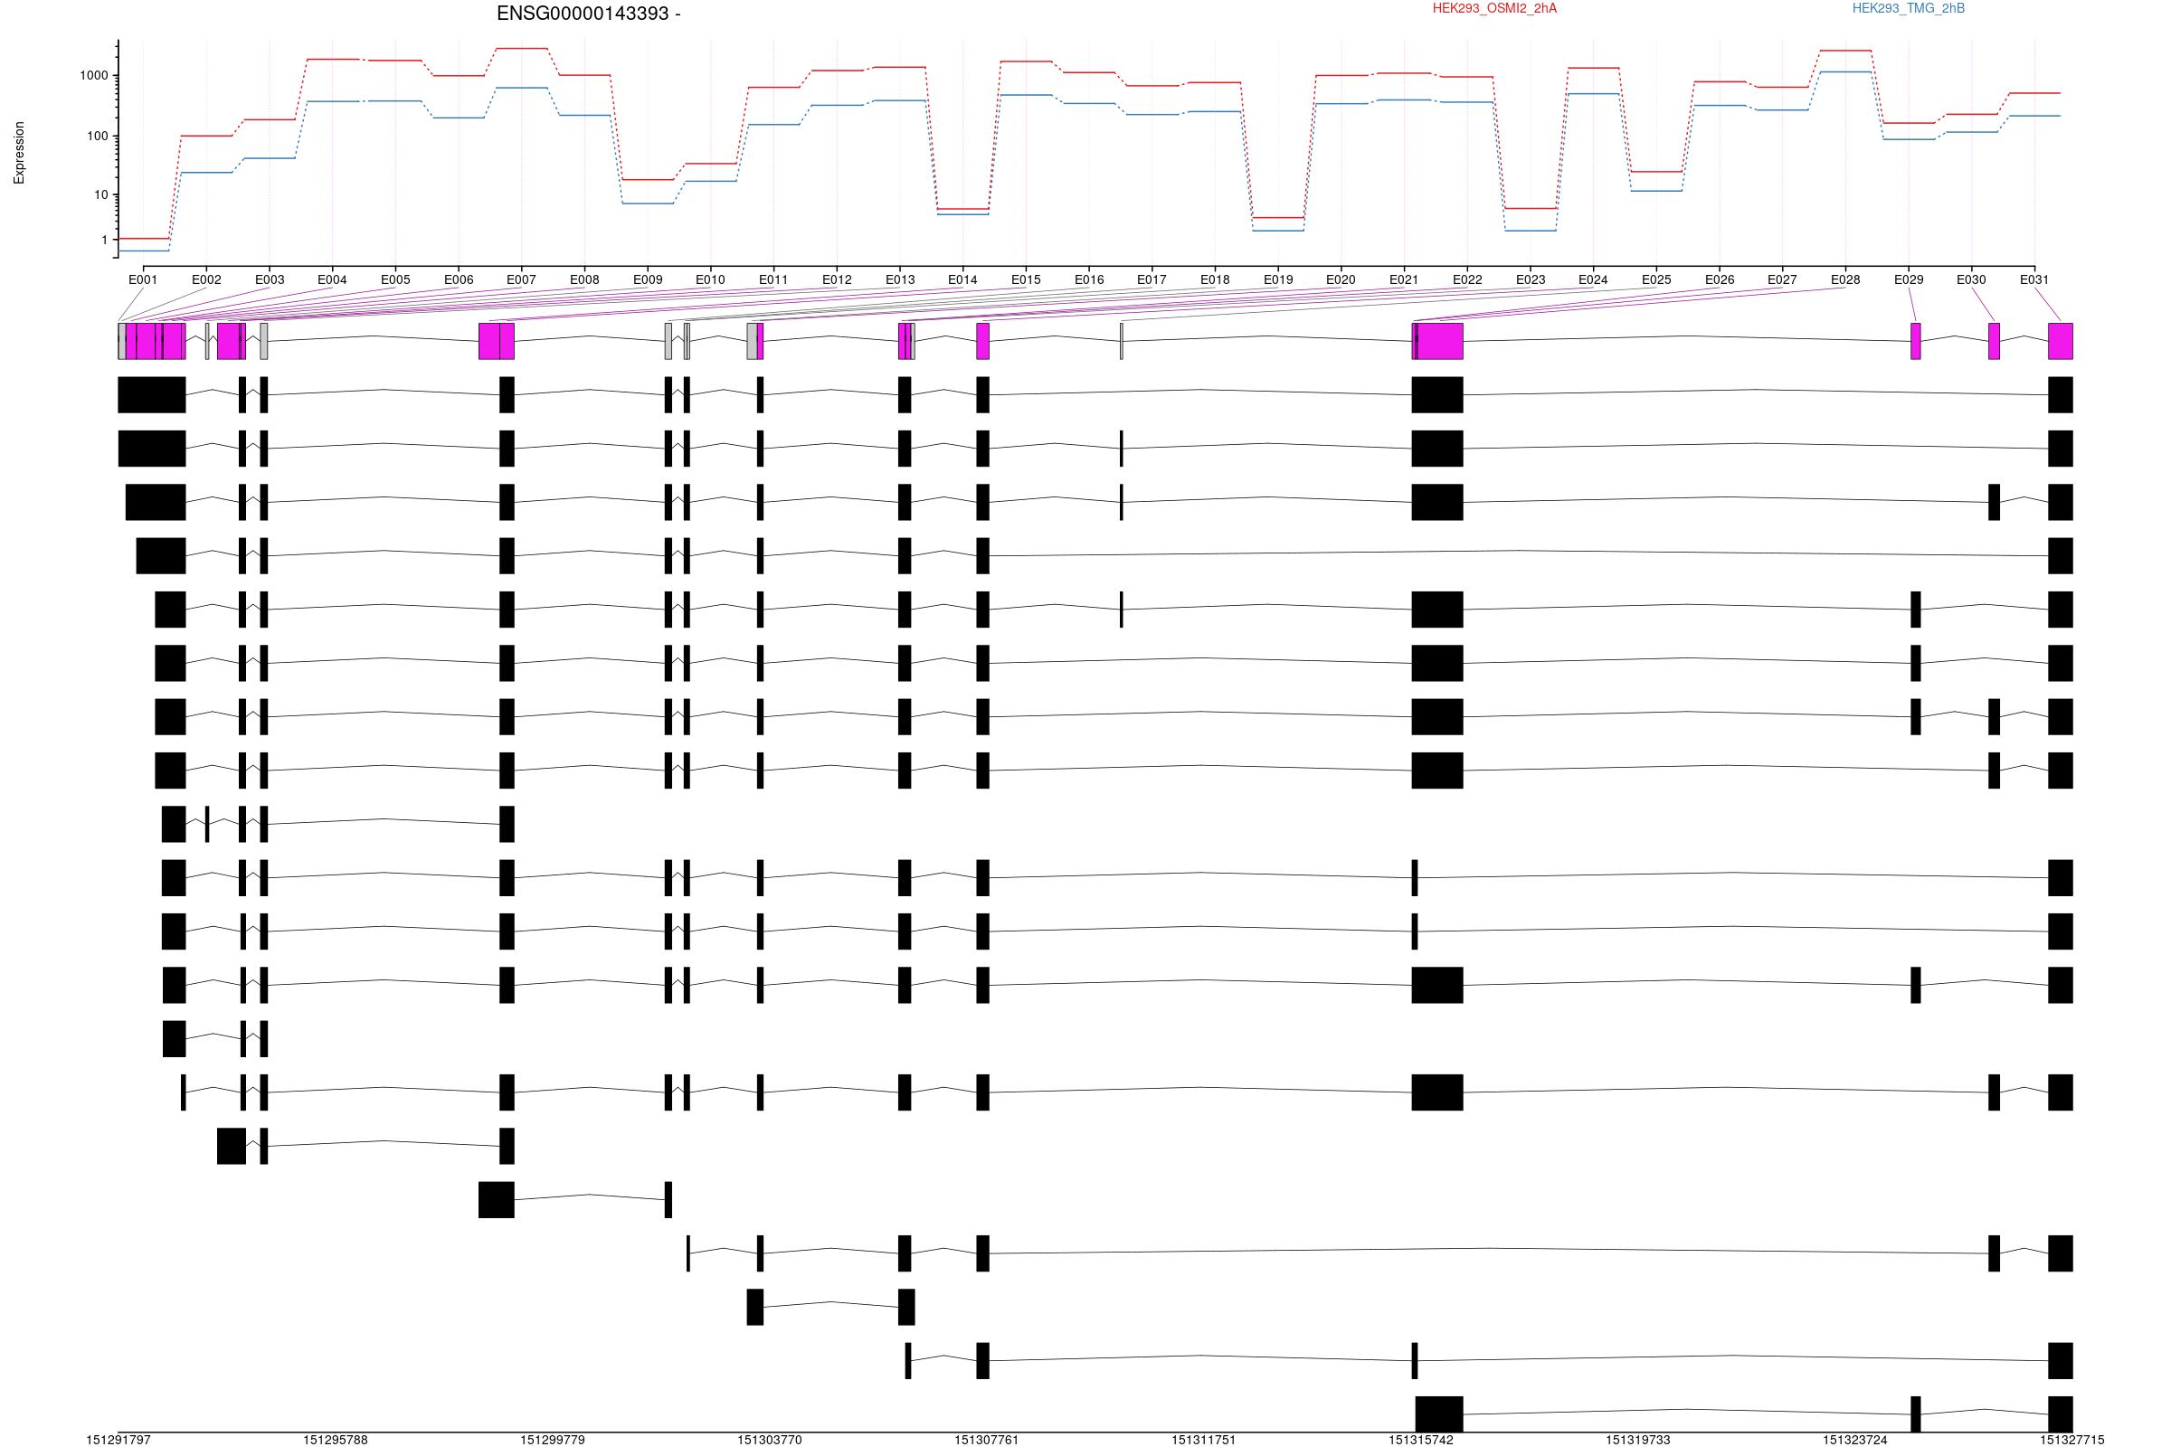Select exon label E030

pos(1971,279)
